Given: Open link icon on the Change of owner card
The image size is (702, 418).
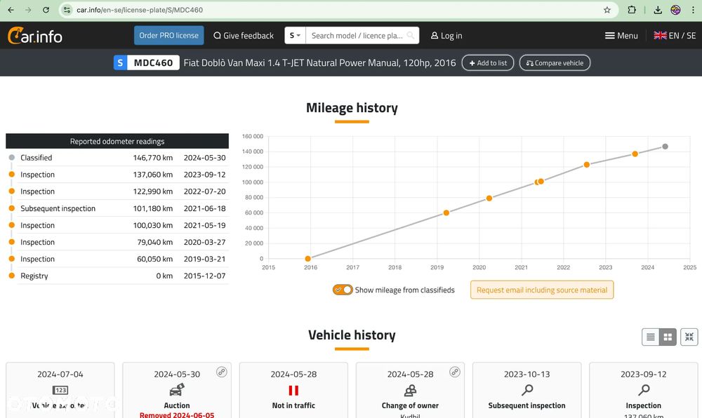Looking at the screenshot, I should [455, 372].
